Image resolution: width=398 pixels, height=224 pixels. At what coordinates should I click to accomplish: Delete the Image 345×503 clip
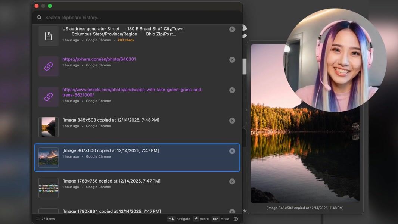[x=232, y=121]
